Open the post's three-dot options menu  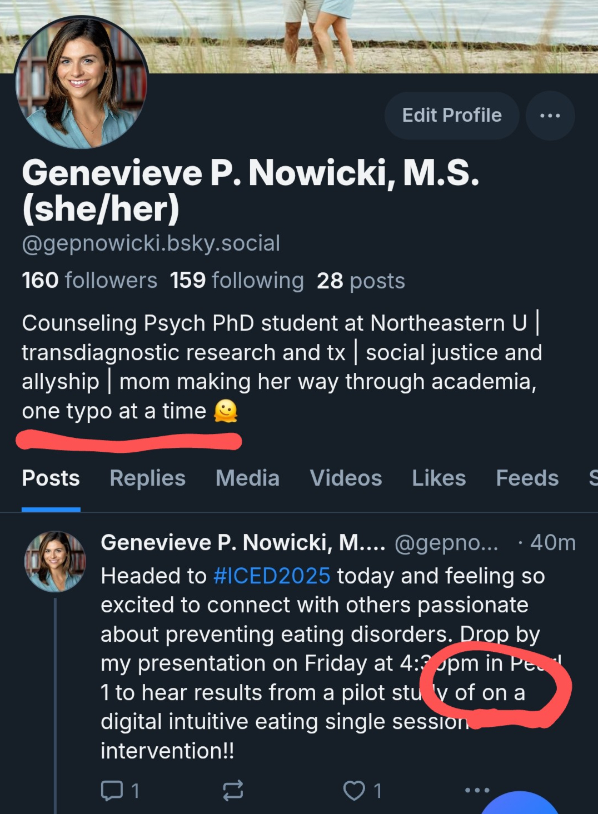pos(477,790)
